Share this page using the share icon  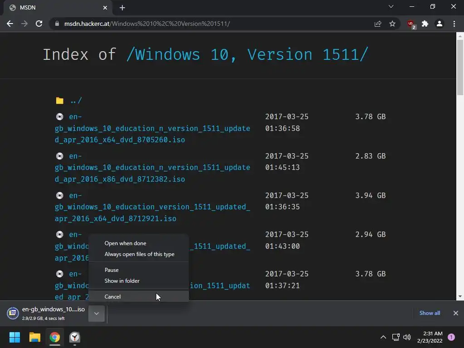[x=377, y=24]
